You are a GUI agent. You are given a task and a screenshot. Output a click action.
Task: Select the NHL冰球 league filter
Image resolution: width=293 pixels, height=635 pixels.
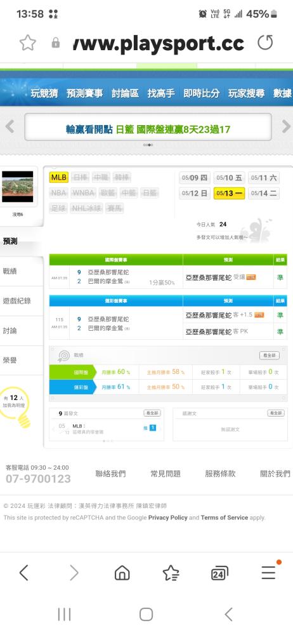[x=87, y=208]
